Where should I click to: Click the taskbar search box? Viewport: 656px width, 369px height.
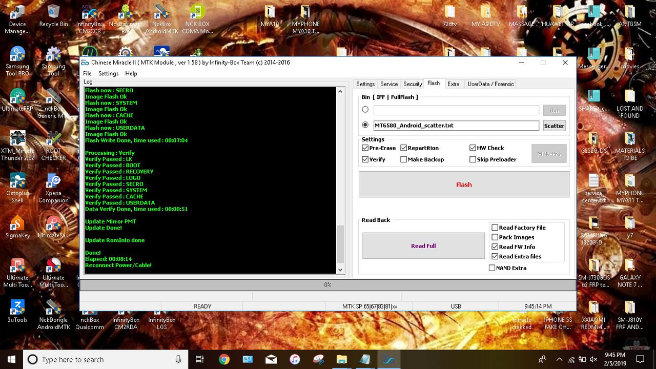[106, 359]
